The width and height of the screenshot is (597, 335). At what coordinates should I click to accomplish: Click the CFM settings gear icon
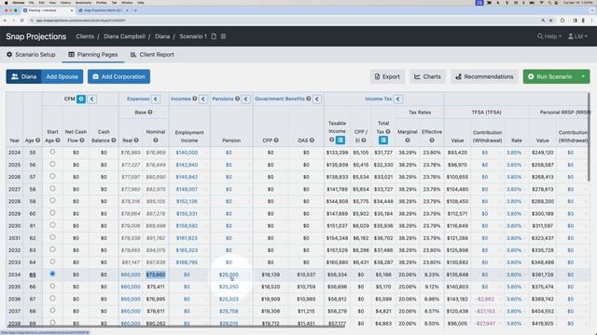pos(81,100)
